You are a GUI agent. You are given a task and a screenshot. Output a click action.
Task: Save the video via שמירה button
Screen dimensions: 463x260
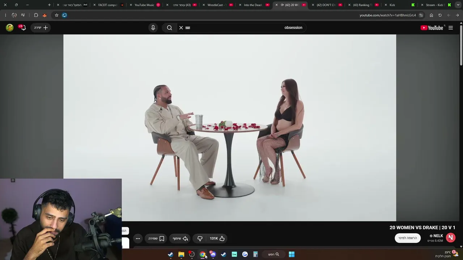point(156,238)
